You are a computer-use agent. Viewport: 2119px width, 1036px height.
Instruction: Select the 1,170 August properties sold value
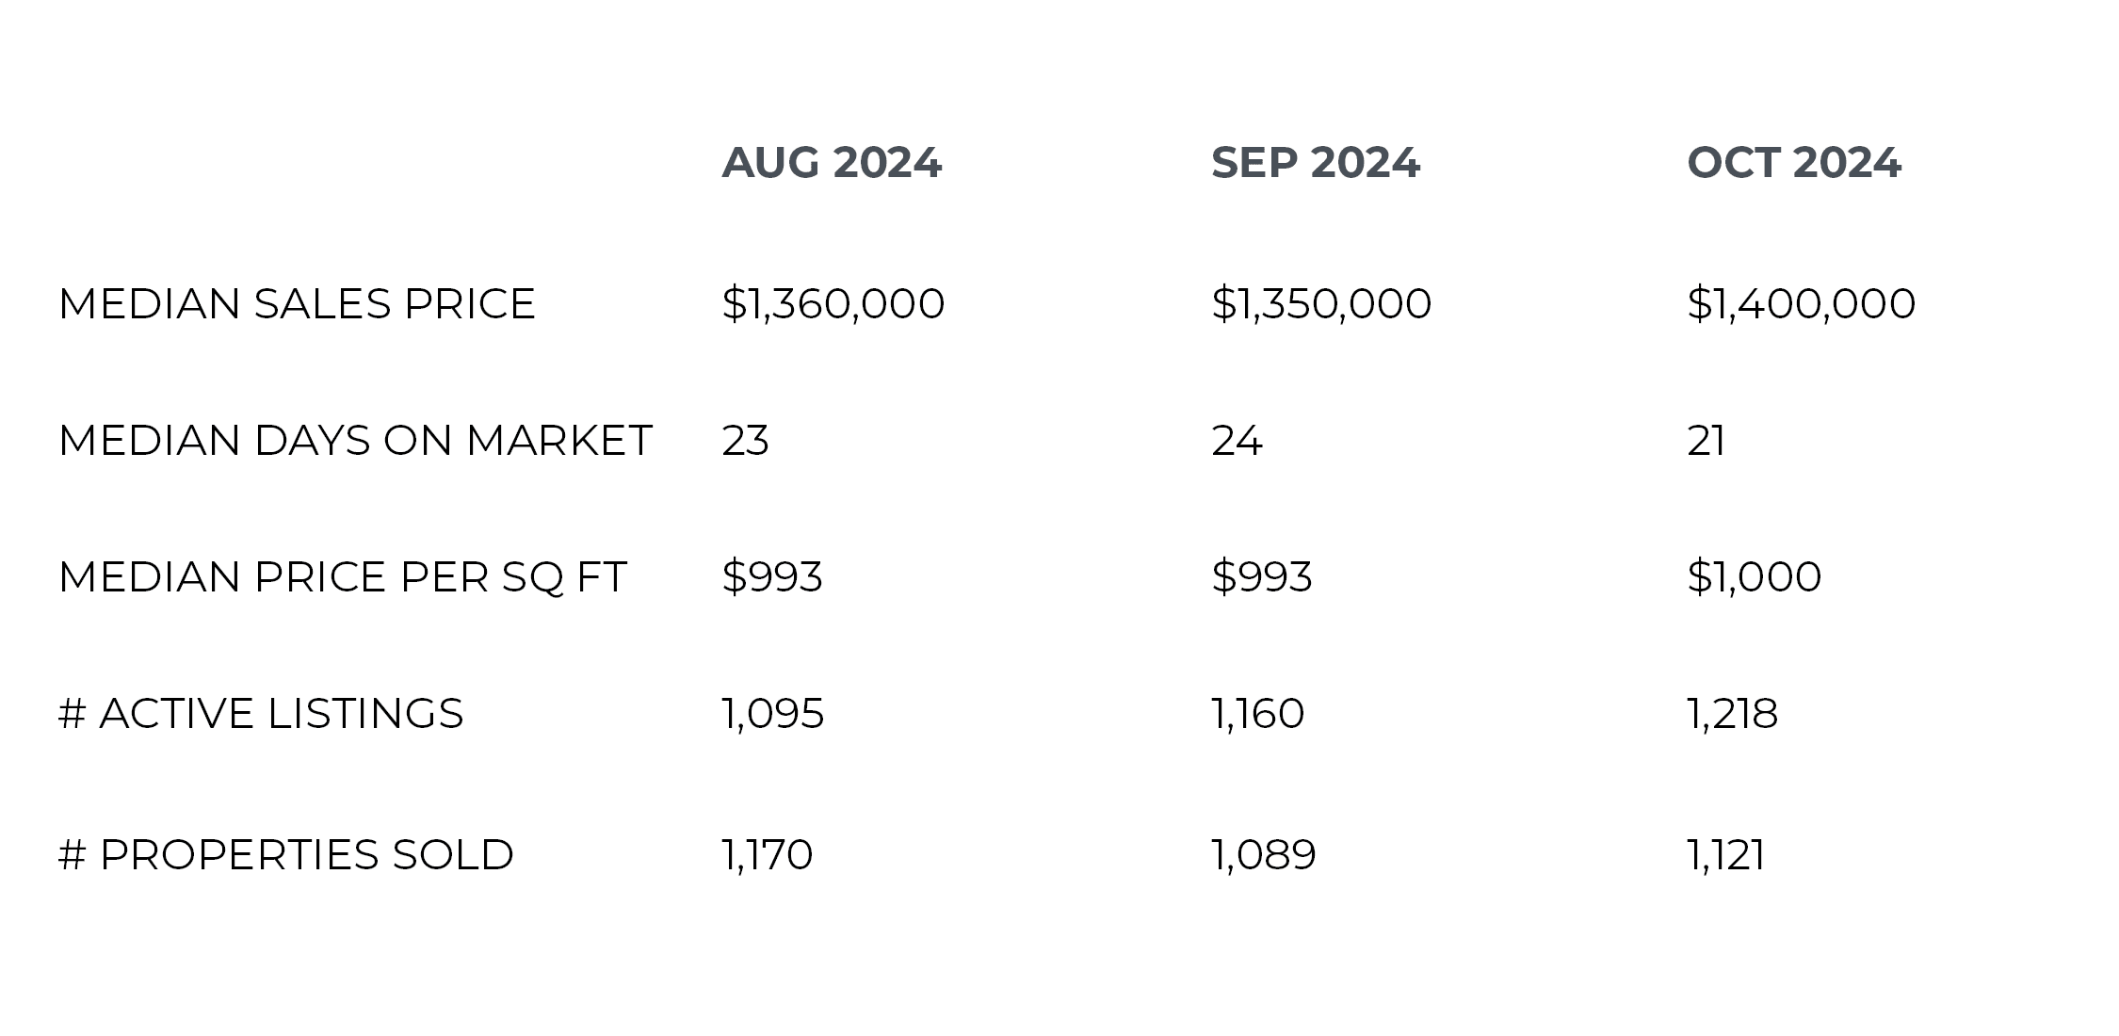[x=767, y=855]
